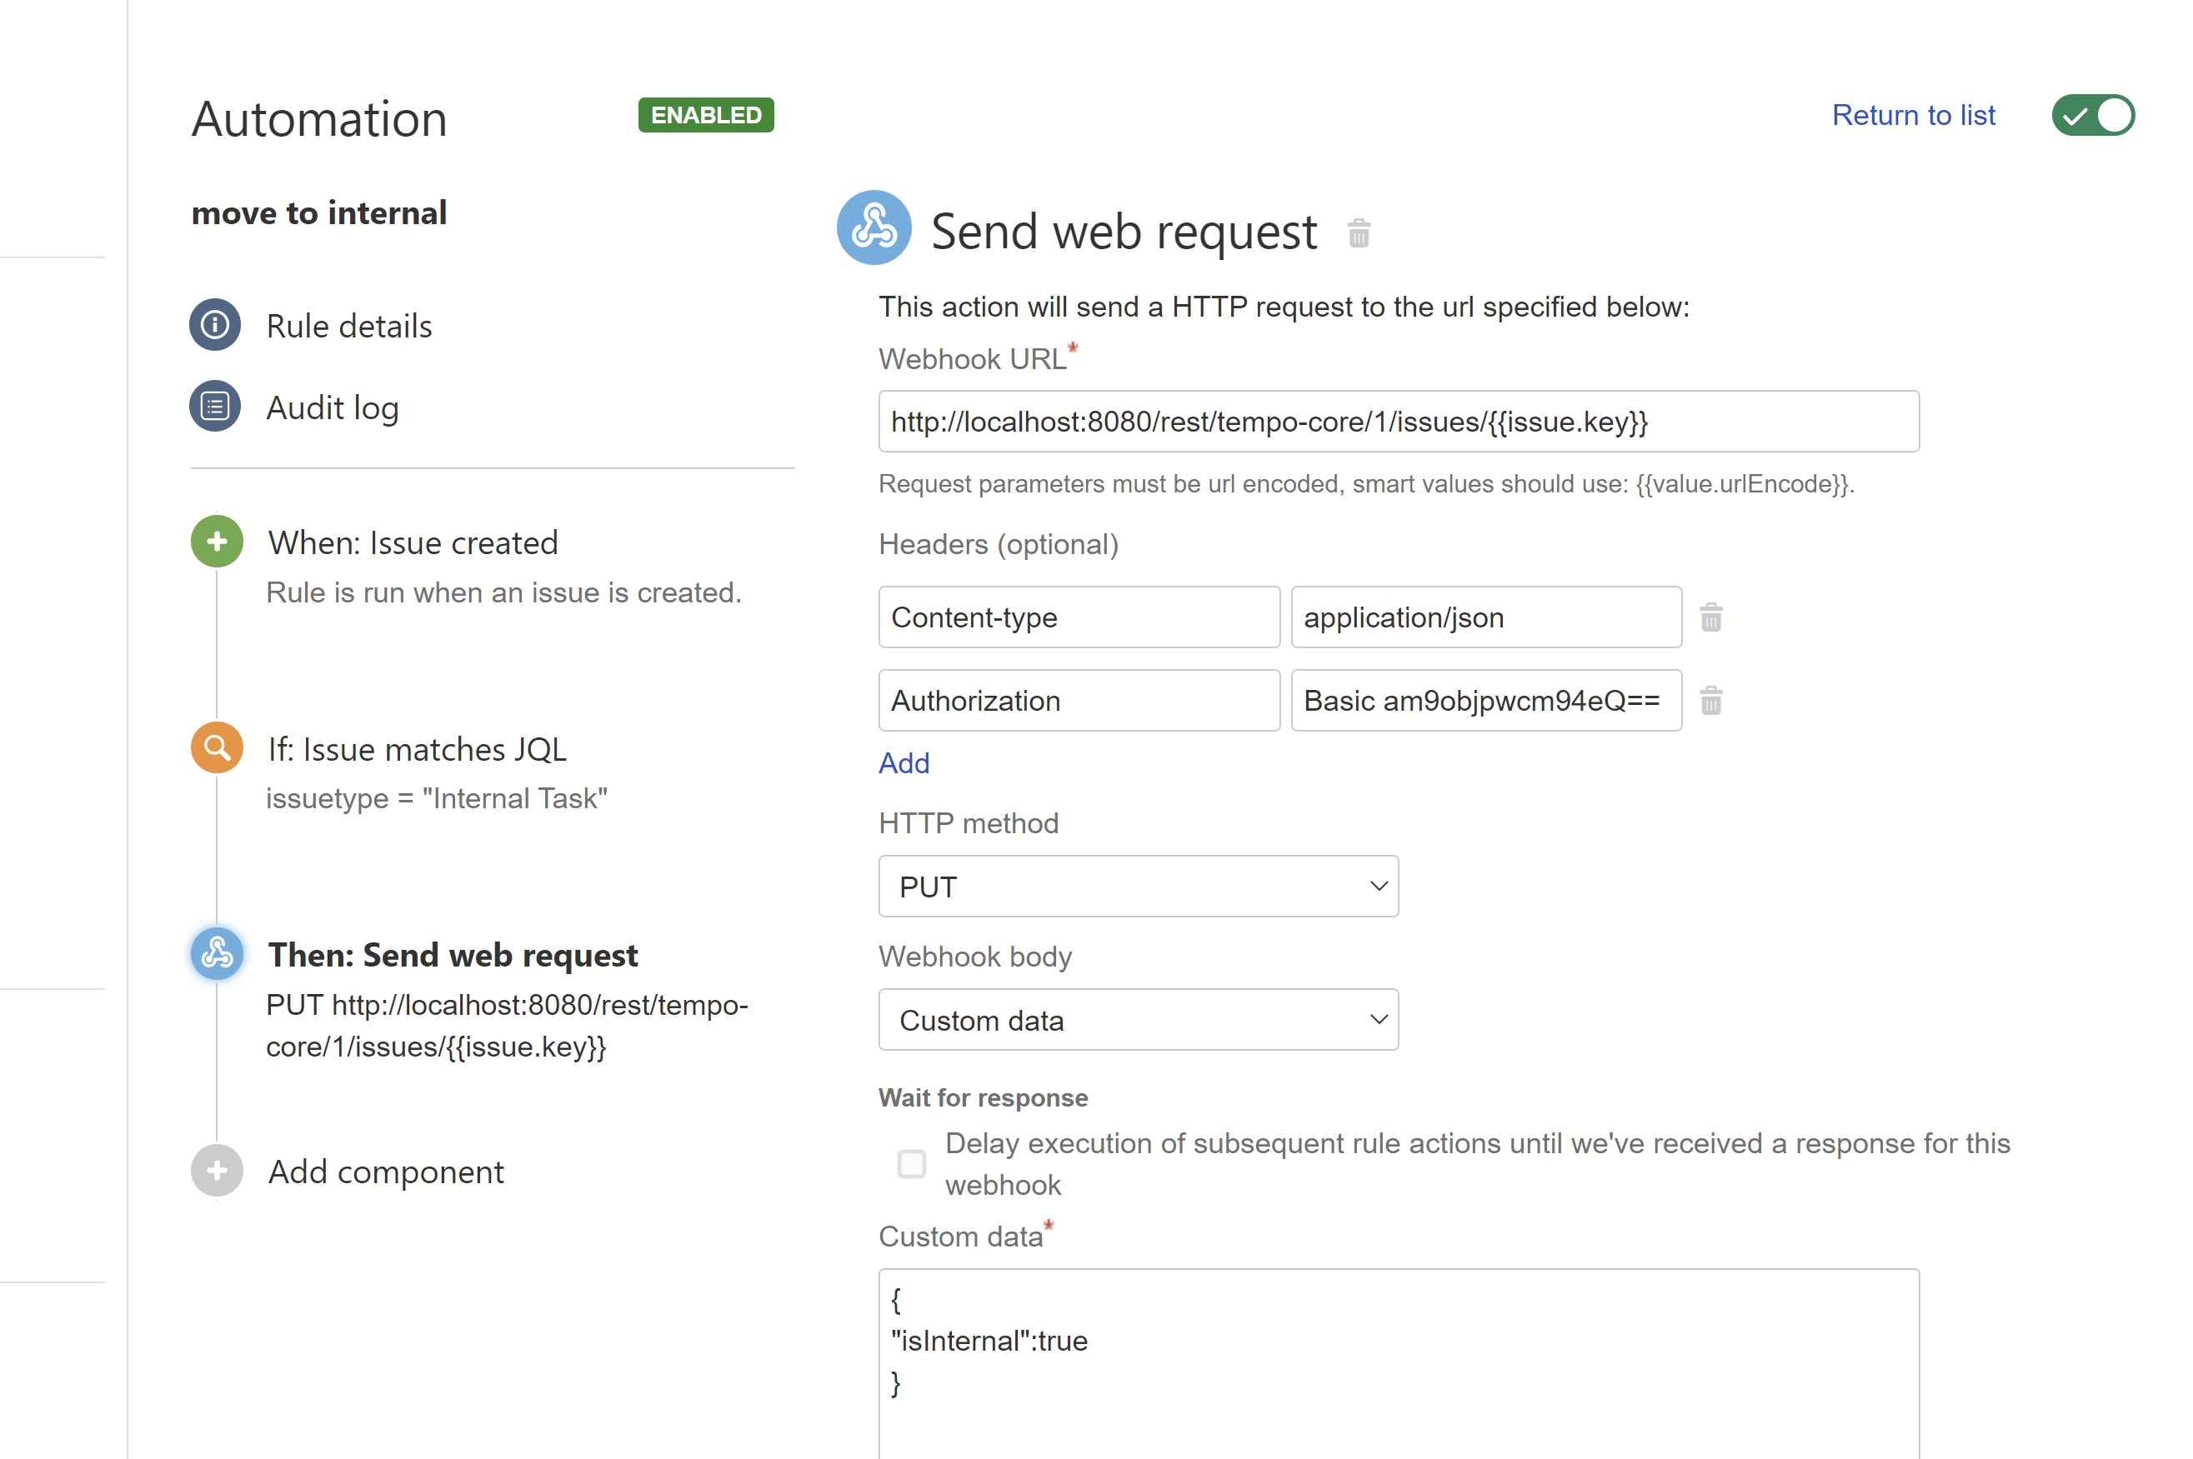
Task: Open the HTTP method dropdown showing PUT
Action: point(1138,886)
